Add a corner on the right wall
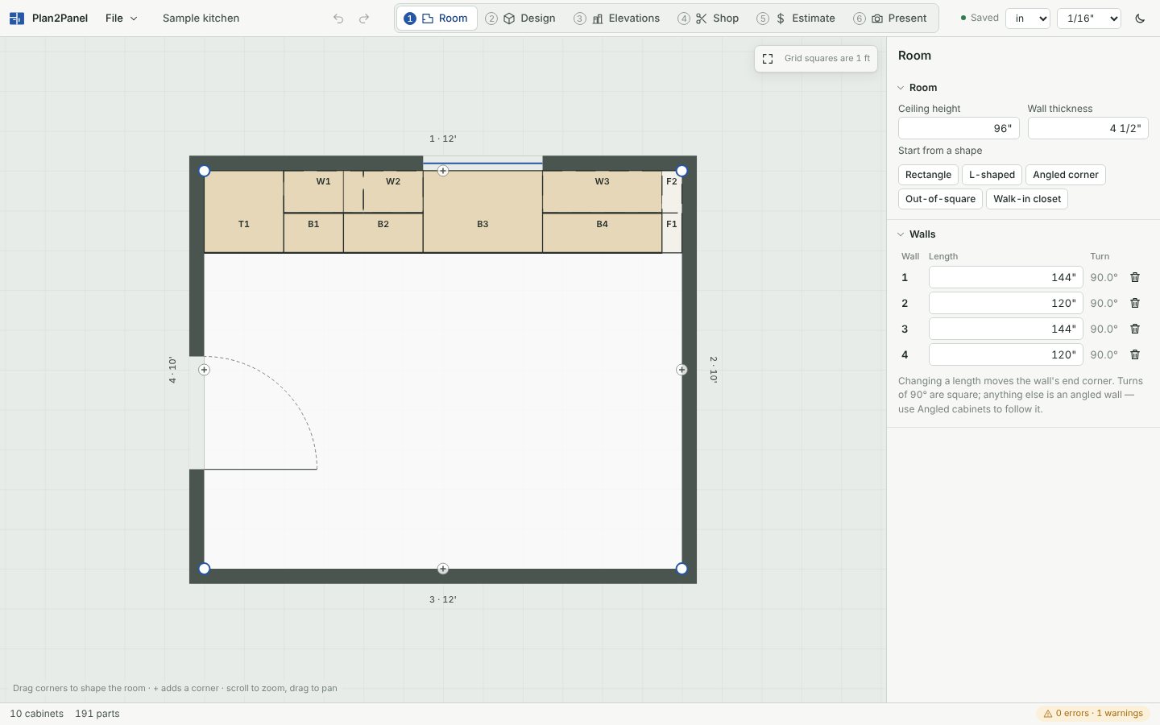The image size is (1160, 725). pos(681,370)
